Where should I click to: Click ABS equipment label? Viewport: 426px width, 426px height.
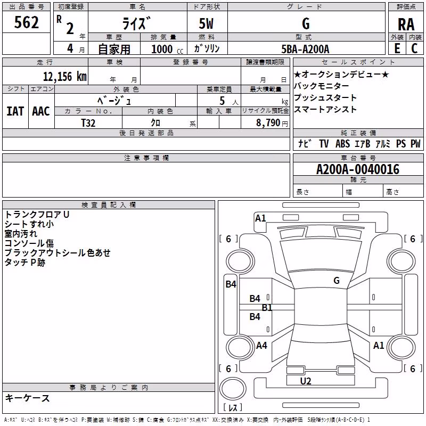pos(342,143)
